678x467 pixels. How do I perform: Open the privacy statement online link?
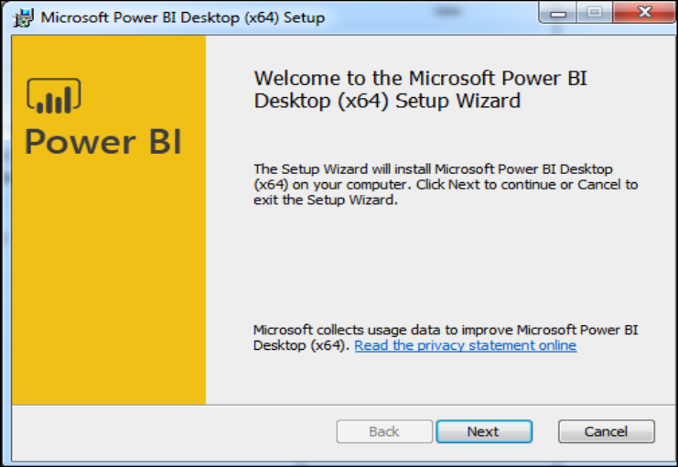tap(465, 345)
